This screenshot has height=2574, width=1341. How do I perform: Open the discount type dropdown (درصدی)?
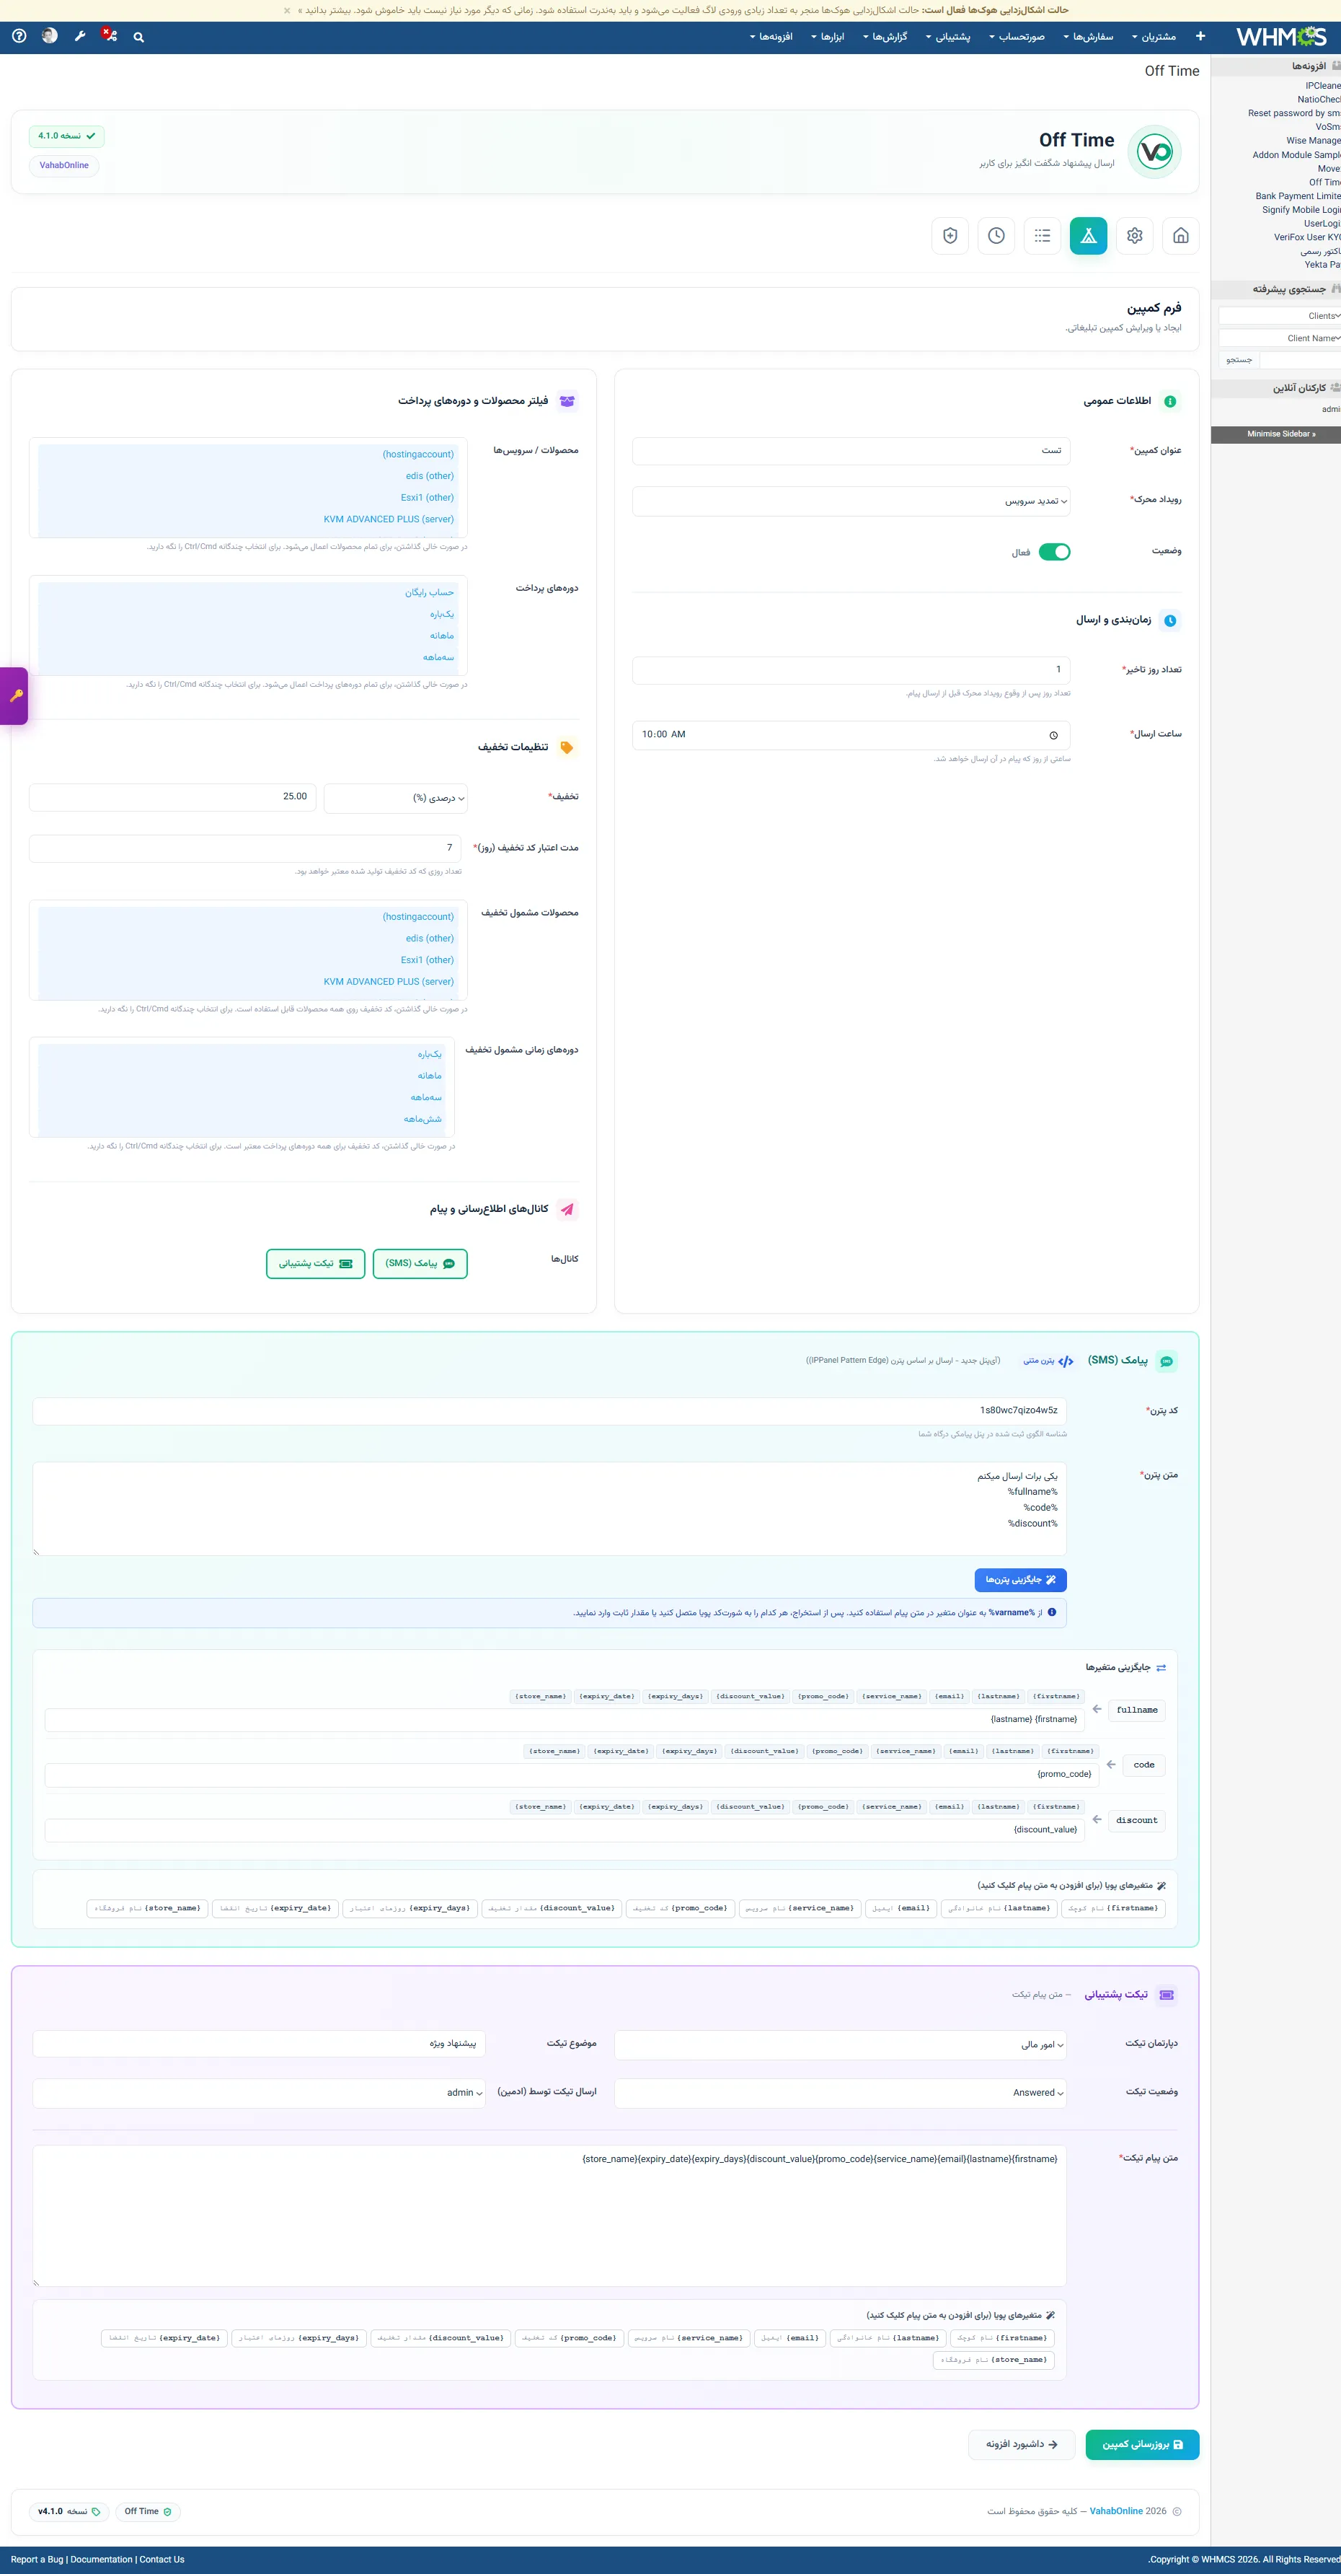[395, 799]
